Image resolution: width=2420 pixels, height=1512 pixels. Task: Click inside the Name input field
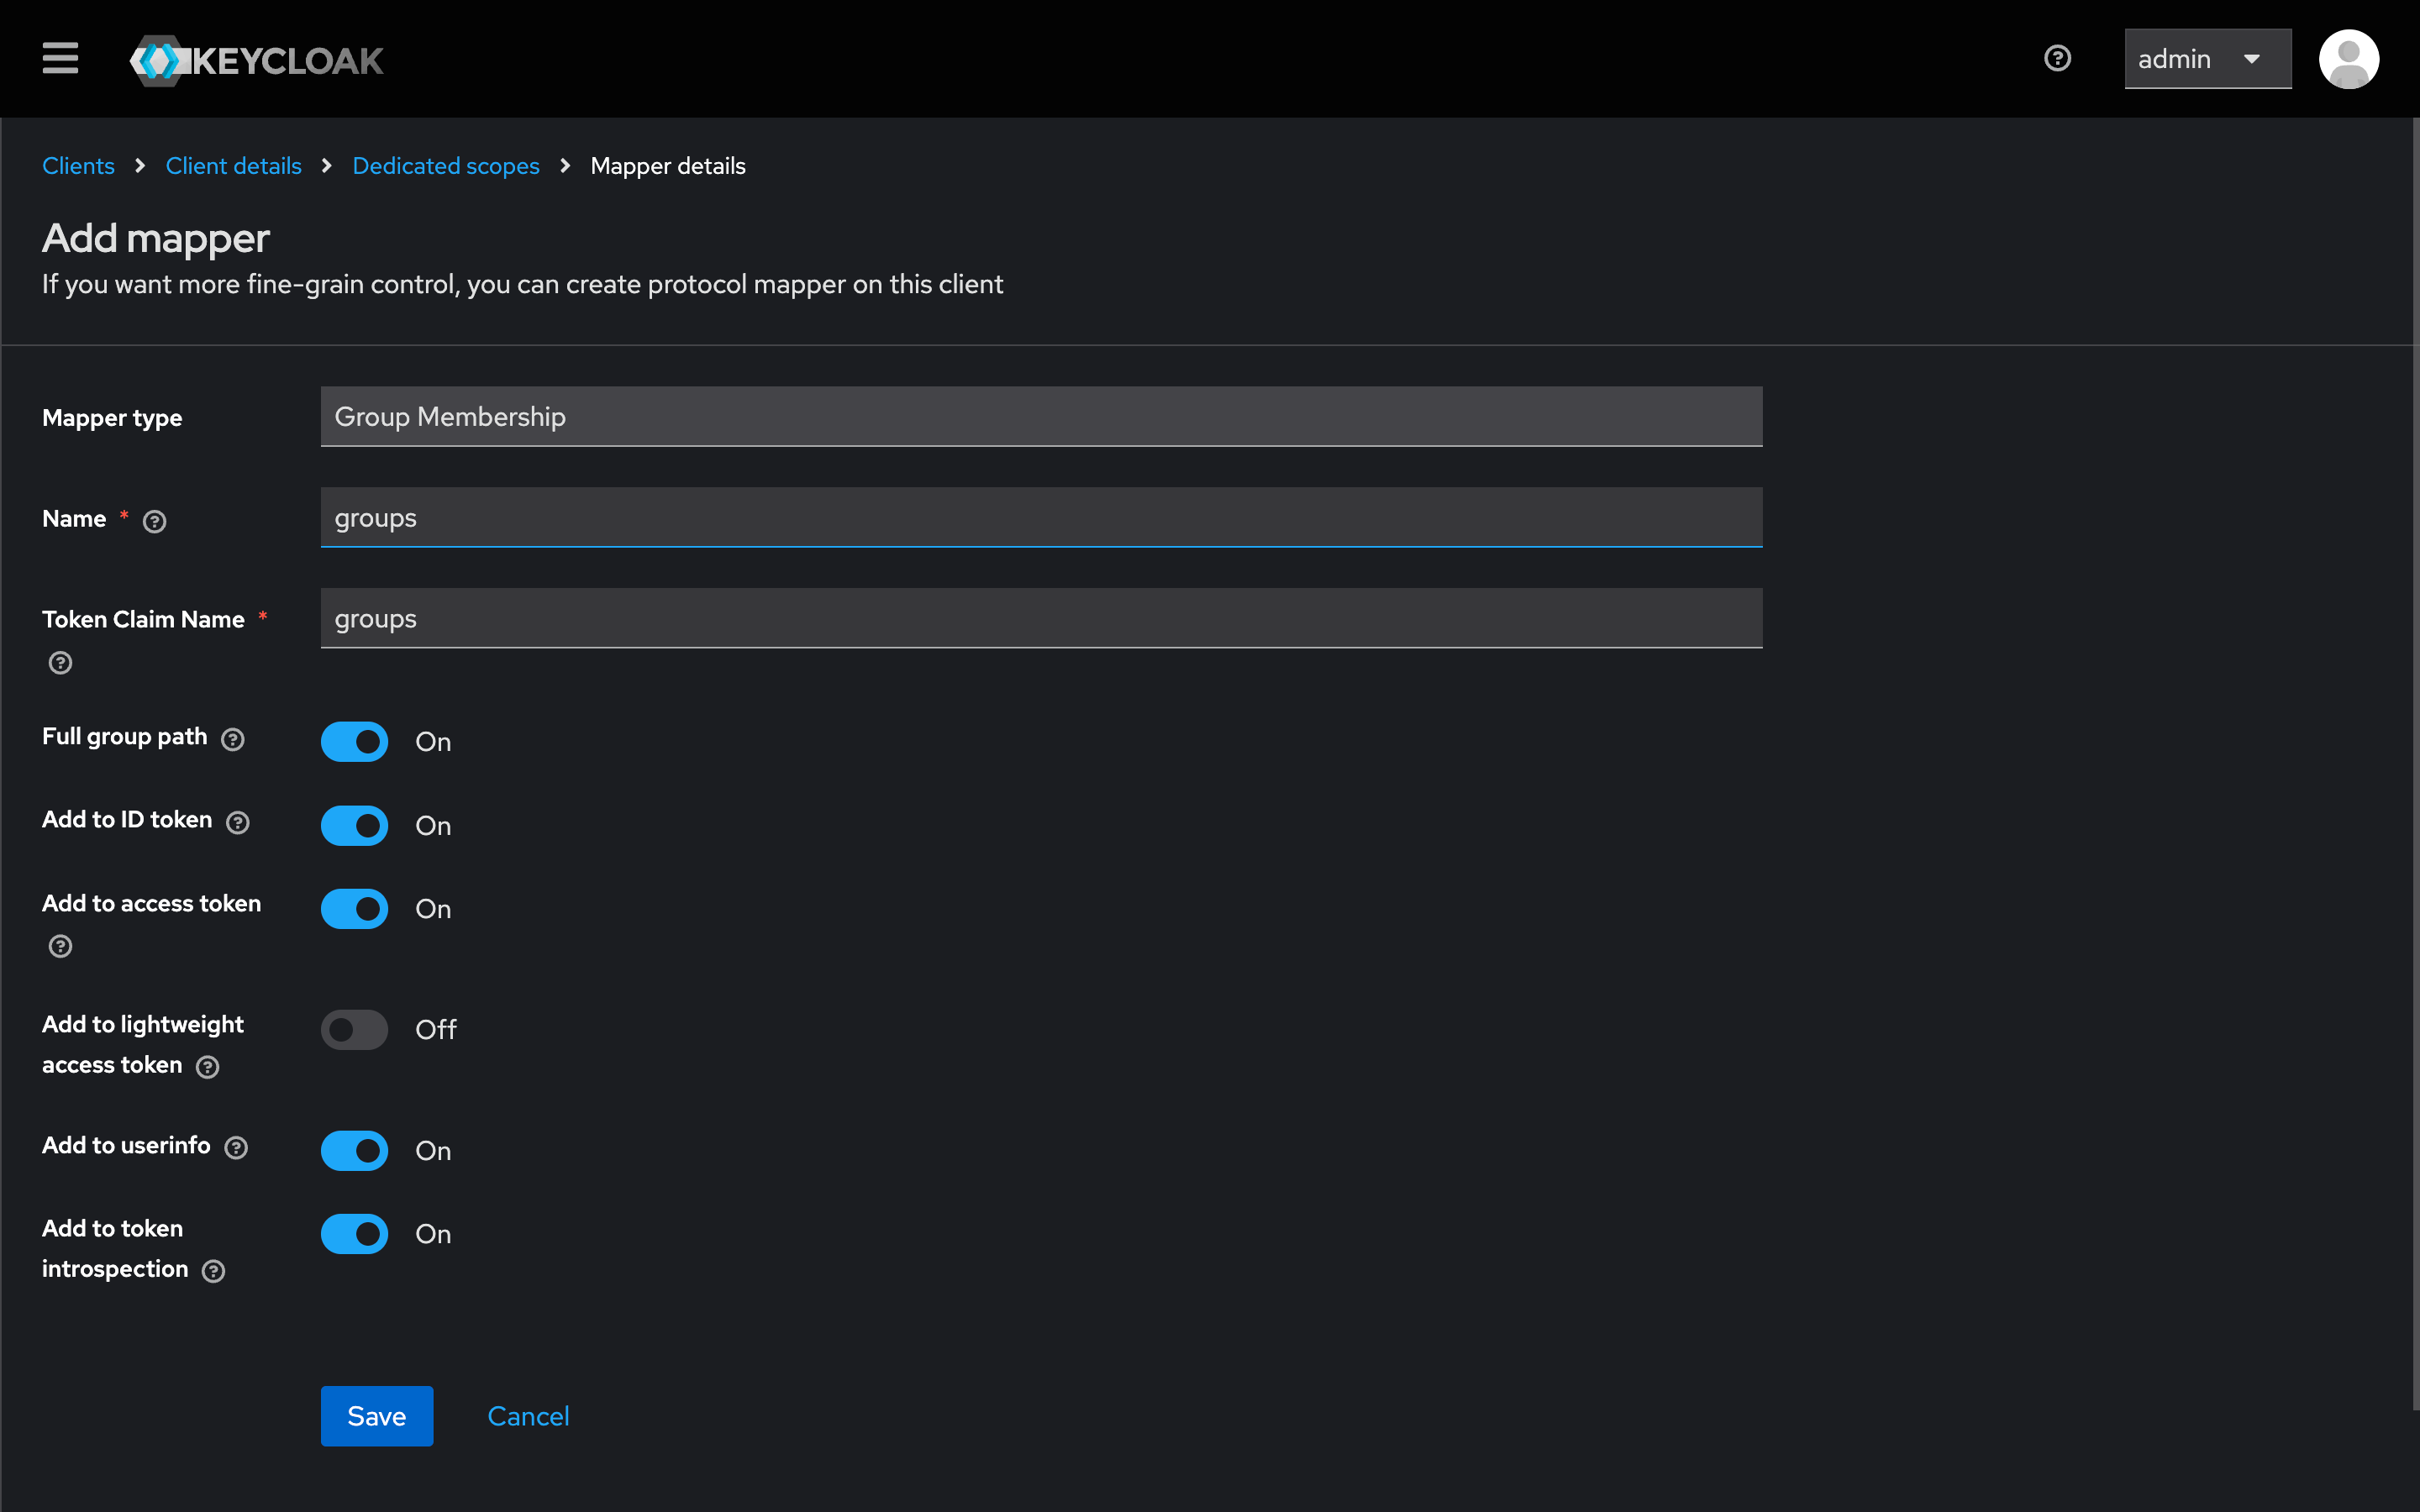1040,517
